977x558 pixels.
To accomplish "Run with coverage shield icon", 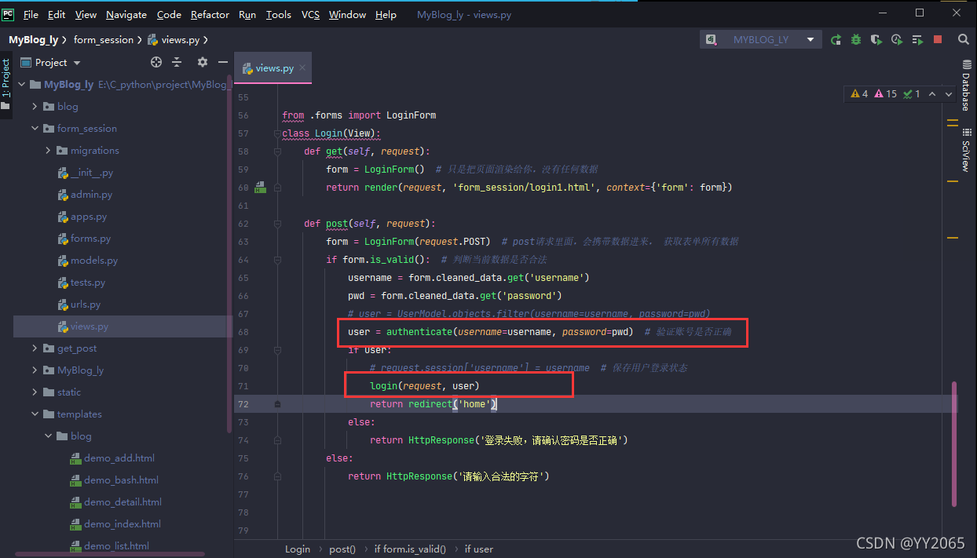I will [876, 39].
